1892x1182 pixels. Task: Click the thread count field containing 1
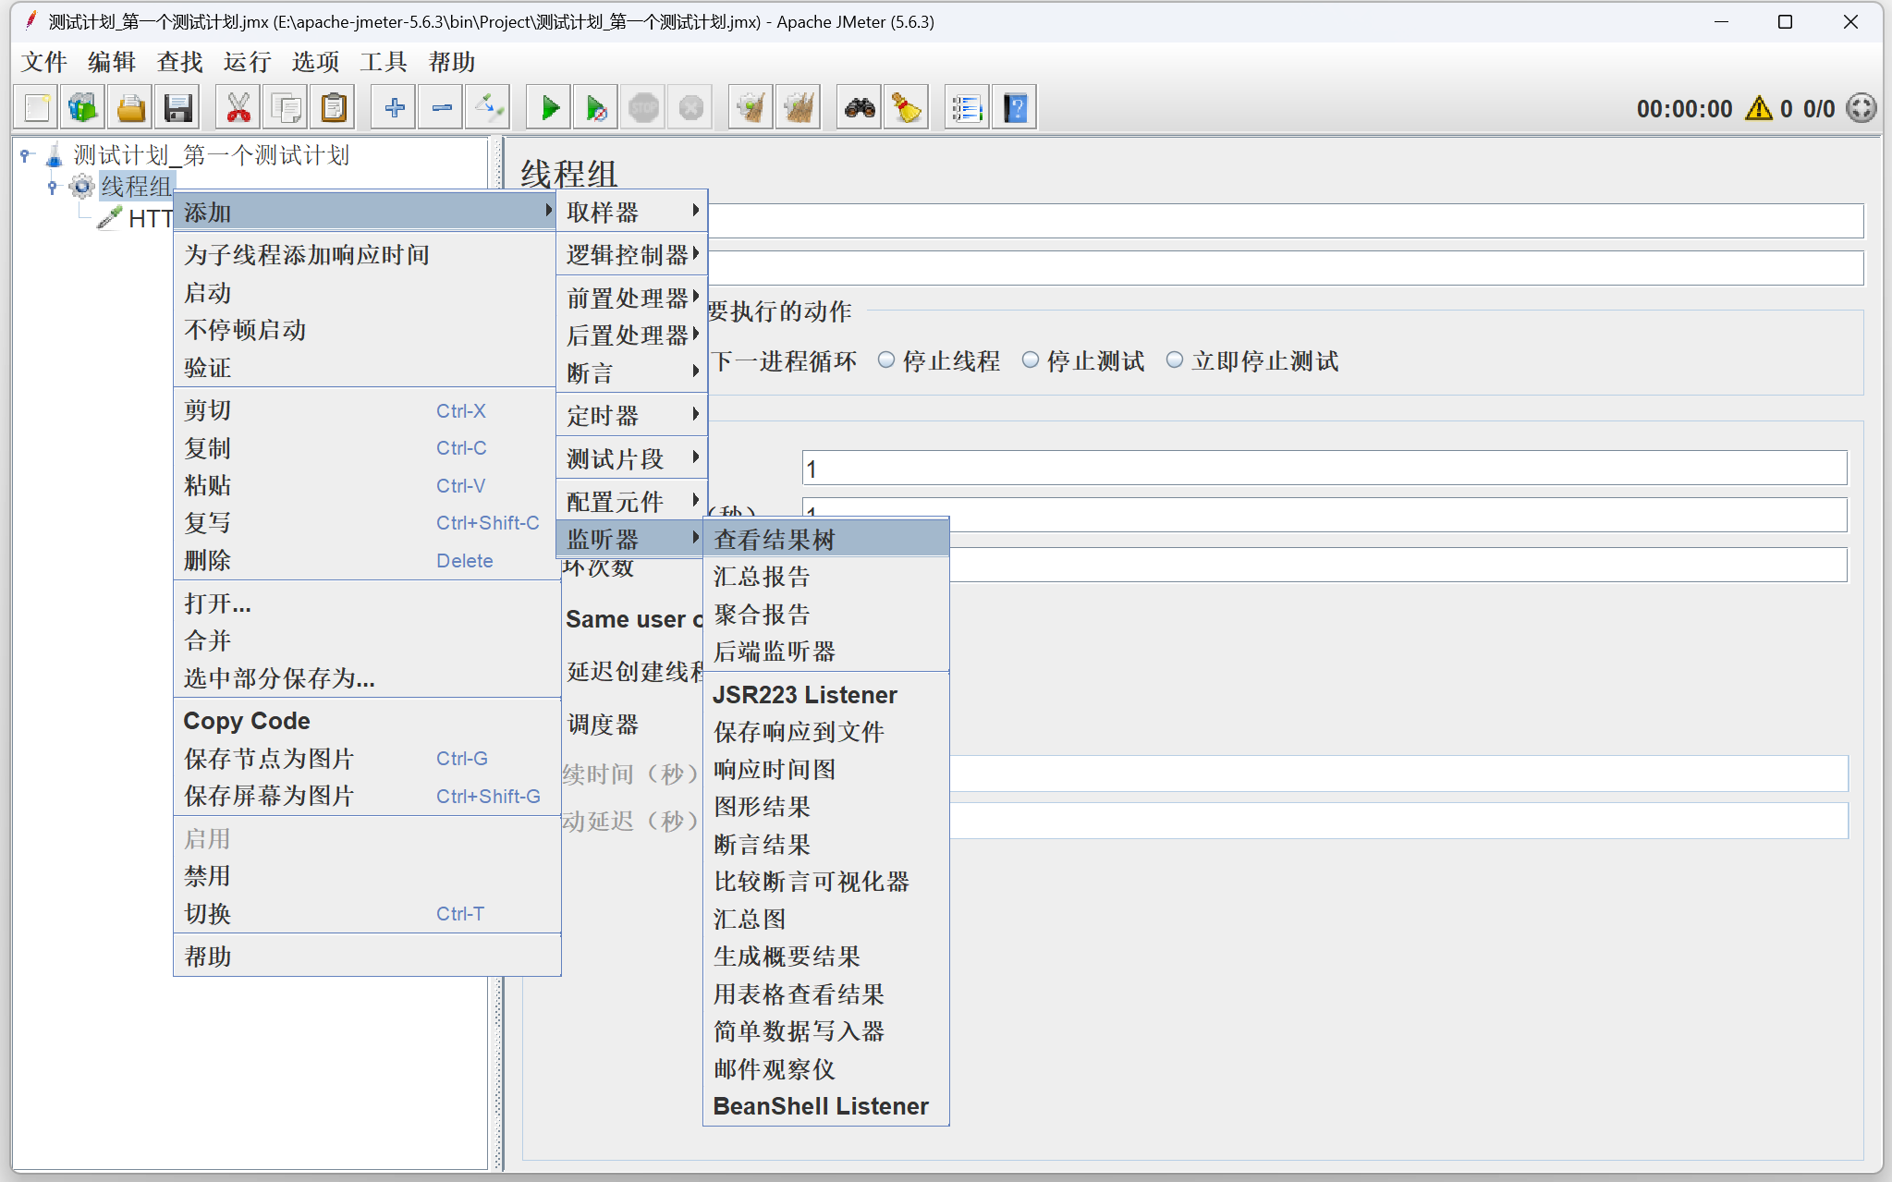click(1324, 468)
